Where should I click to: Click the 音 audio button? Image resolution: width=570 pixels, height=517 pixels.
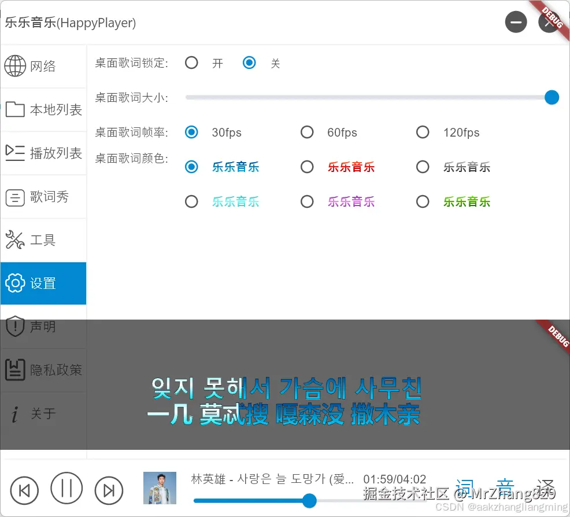(x=504, y=486)
